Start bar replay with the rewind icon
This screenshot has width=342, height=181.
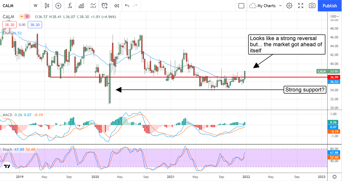[x=116, y=5]
